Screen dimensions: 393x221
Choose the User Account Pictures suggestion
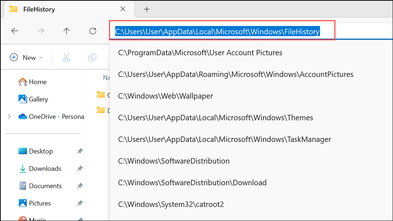click(200, 52)
